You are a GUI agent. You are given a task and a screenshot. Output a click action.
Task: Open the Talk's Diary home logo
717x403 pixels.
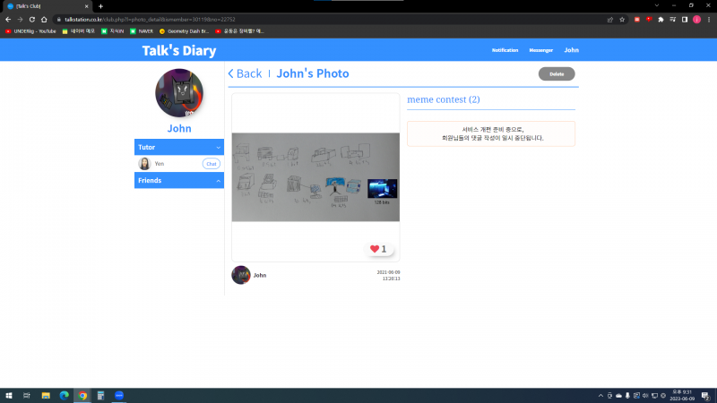[179, 51]
